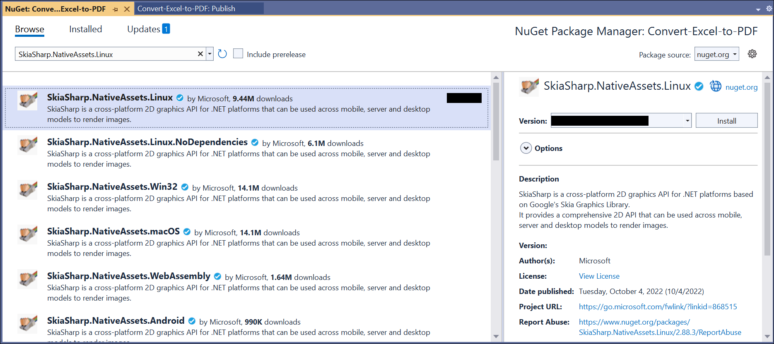774x344 pixels.
Task: Open the search history dropdown arrow
Action: click(x=210, y=54)
